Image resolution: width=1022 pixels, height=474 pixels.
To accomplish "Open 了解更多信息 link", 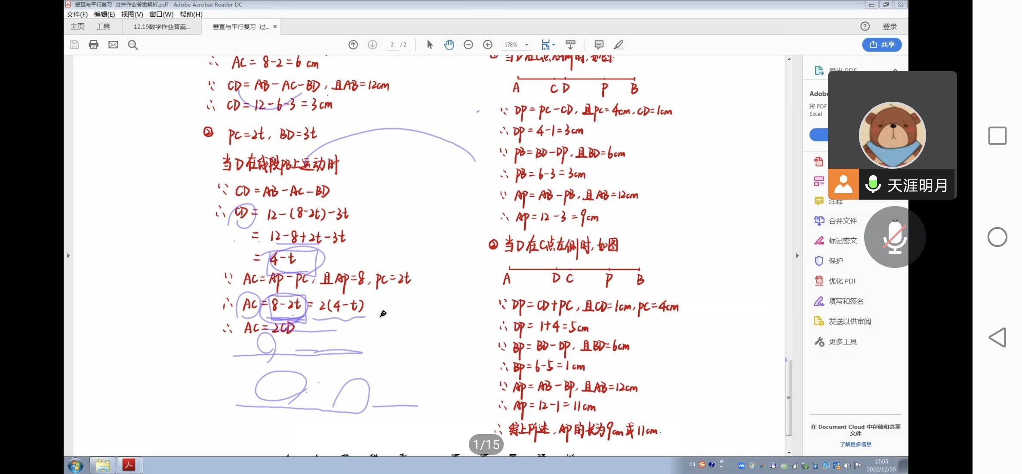I will [855, 444].
